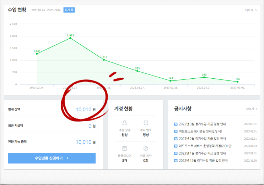Open notice 2023년 1월 정기수입 지급 일정 안내
Viewport: 264px width, 185px height.
pyautogui.click(x=203, y=153)
